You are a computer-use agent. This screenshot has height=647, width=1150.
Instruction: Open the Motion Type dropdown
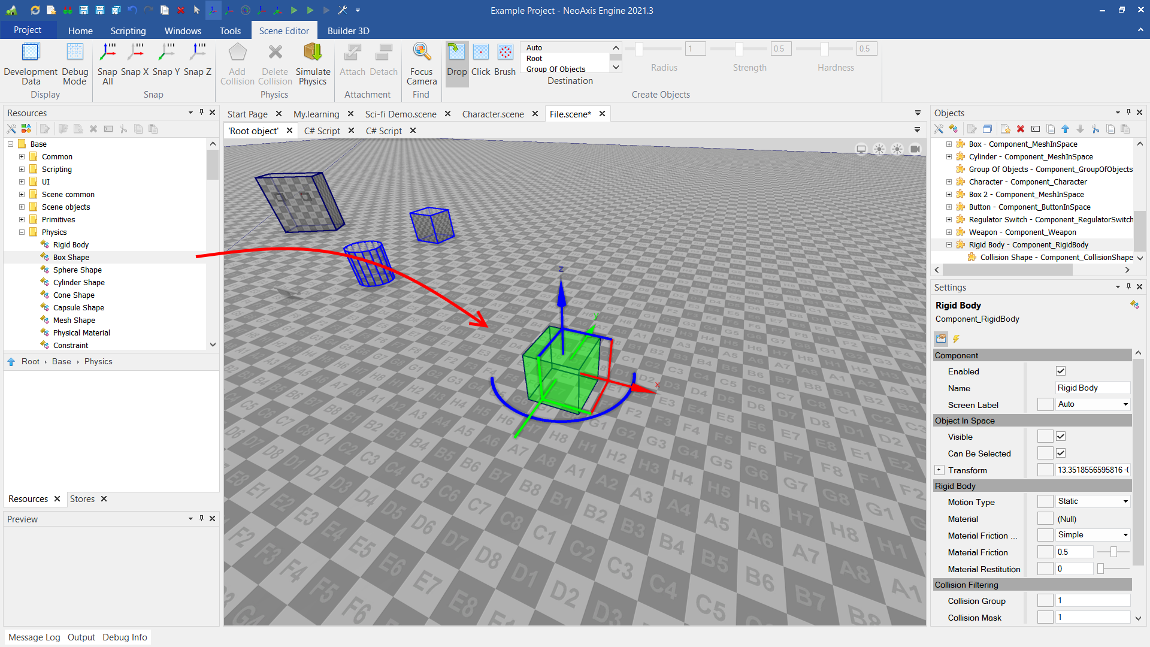[1092, 501]
